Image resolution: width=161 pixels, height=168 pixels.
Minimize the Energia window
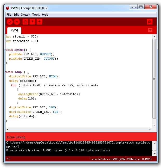(x=134, y=7)
